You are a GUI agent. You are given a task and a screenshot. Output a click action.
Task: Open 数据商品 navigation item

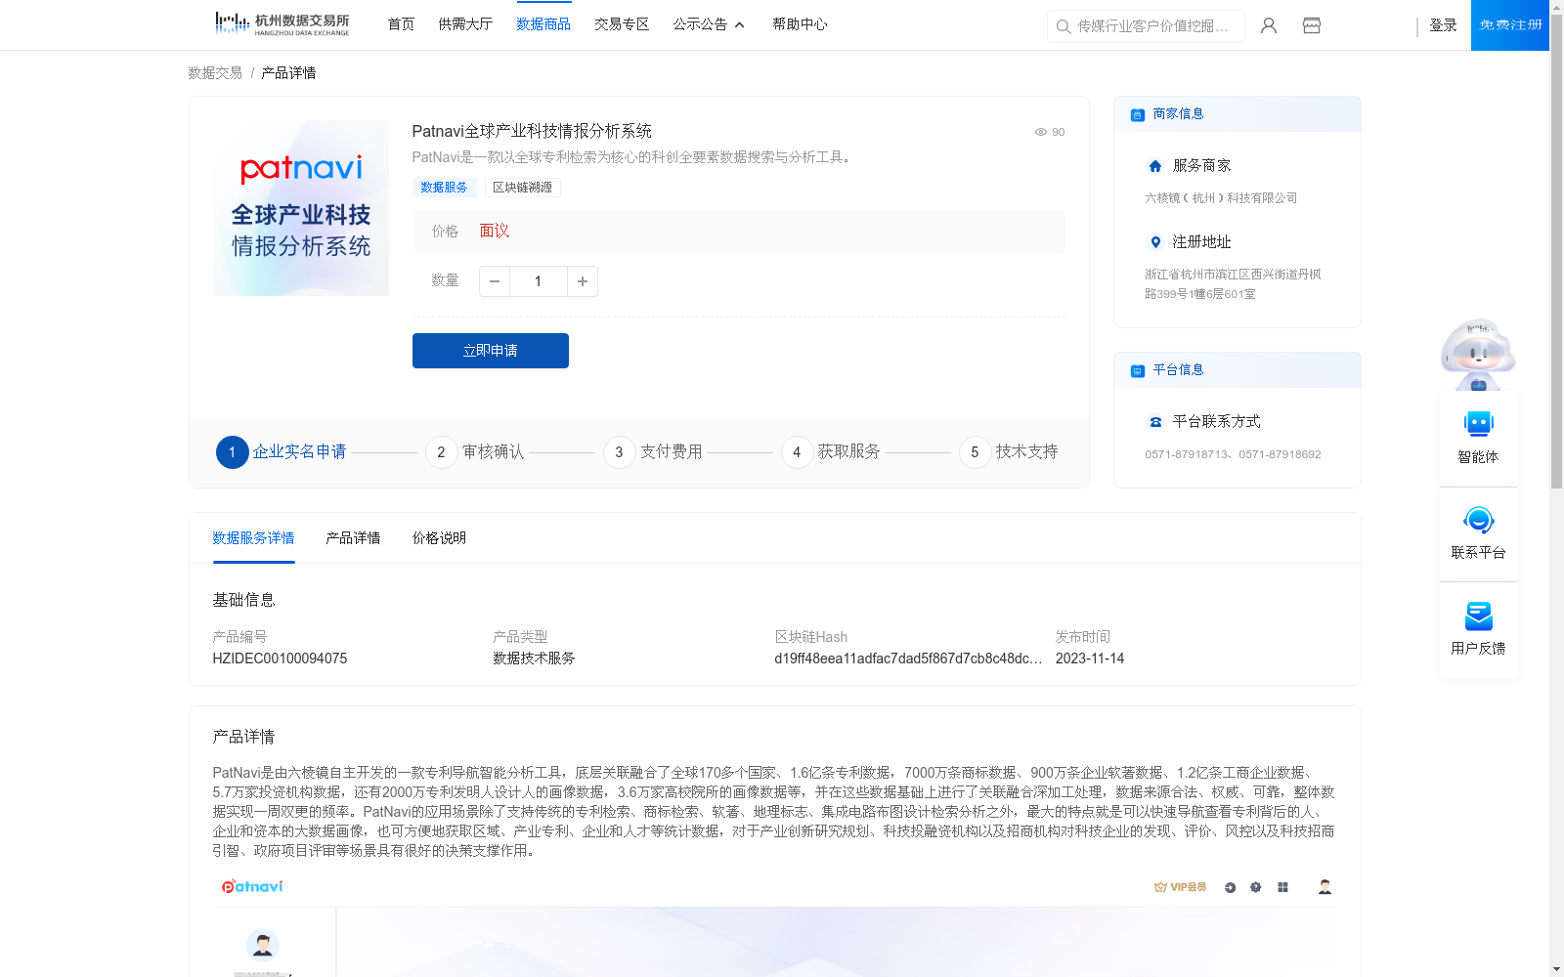[543, 24]
